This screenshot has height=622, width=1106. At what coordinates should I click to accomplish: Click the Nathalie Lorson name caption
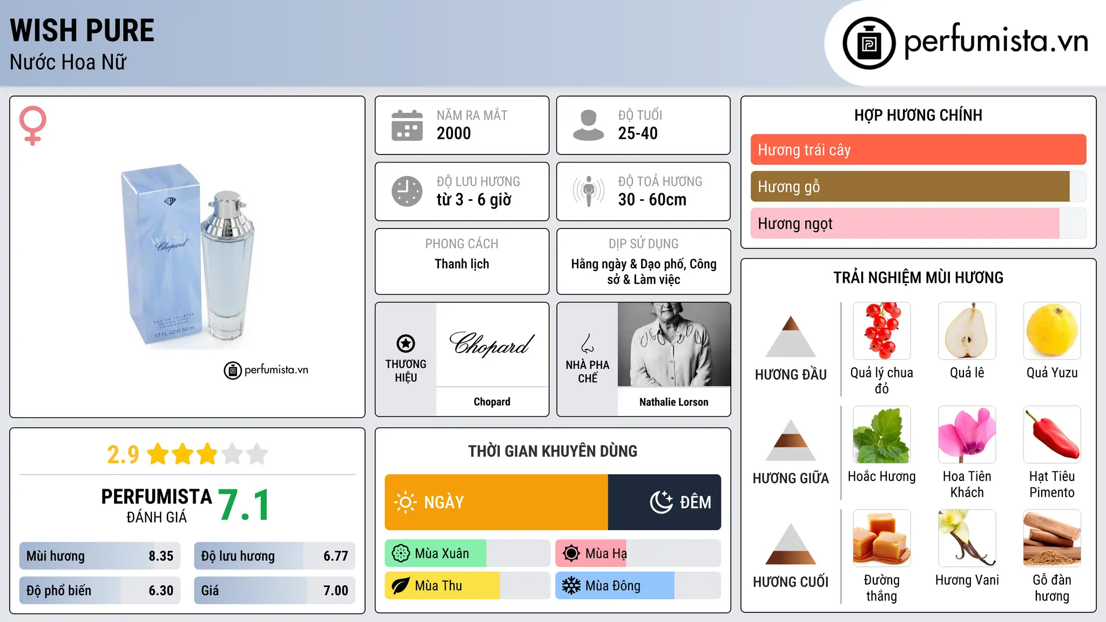(674, 402)
